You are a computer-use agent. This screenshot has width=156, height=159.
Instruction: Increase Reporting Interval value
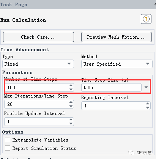coord(148,104)
